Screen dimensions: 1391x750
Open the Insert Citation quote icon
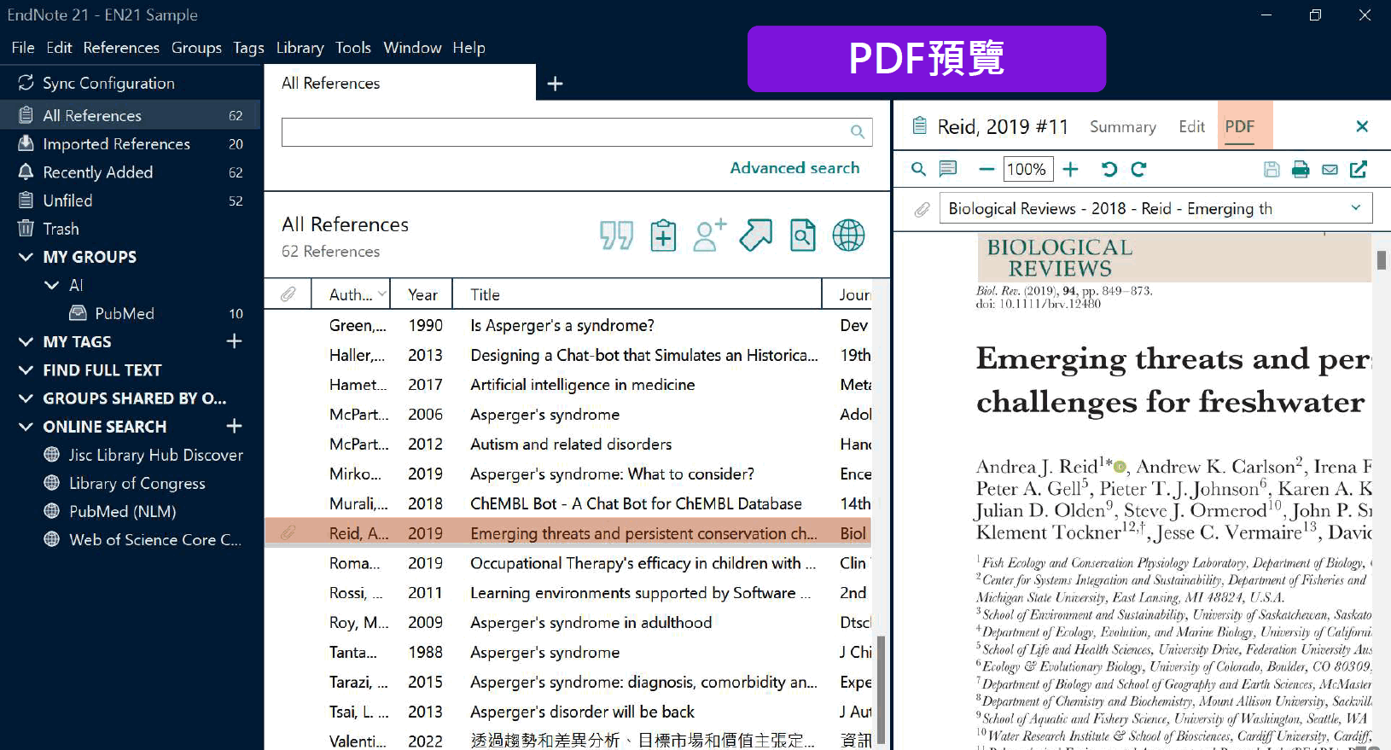(x=616, y=235)
